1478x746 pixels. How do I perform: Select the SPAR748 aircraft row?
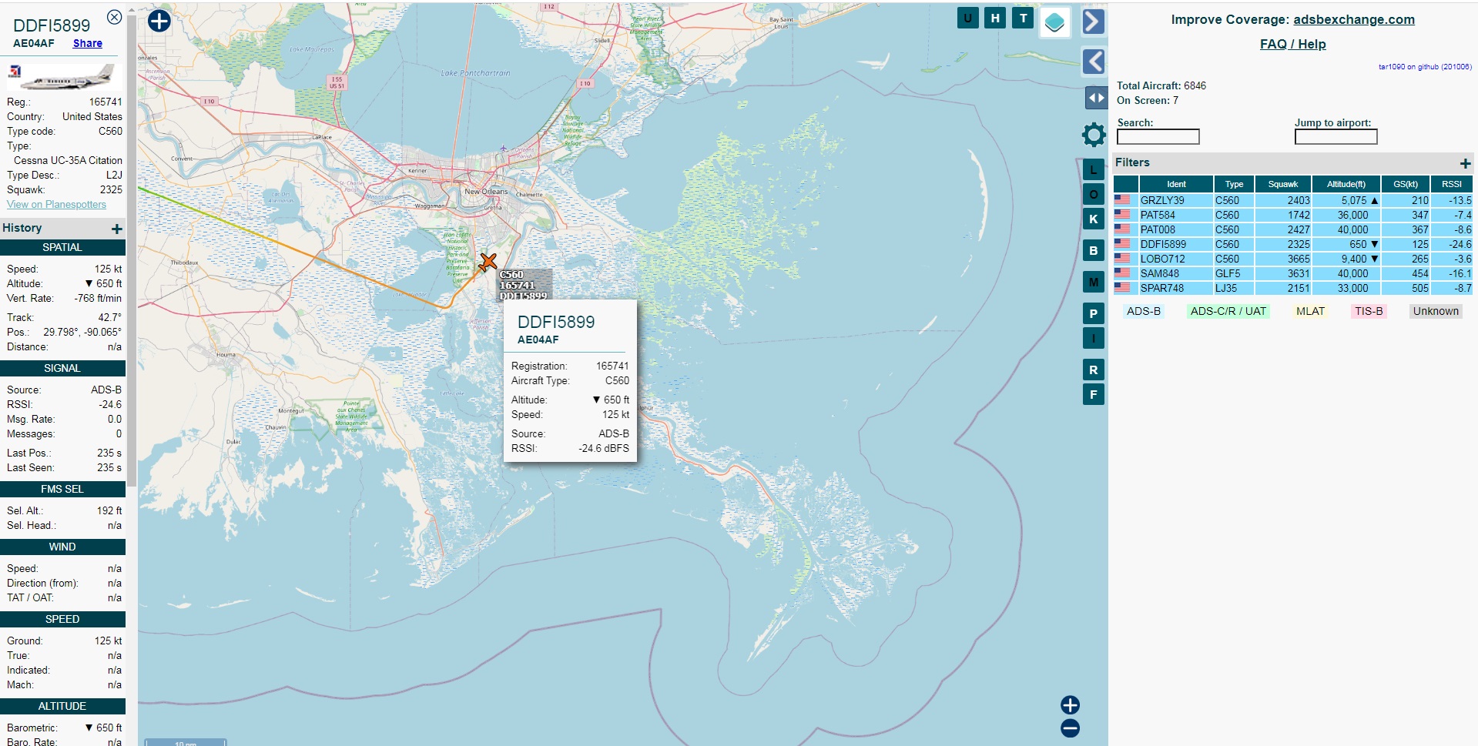[1293, 288]
